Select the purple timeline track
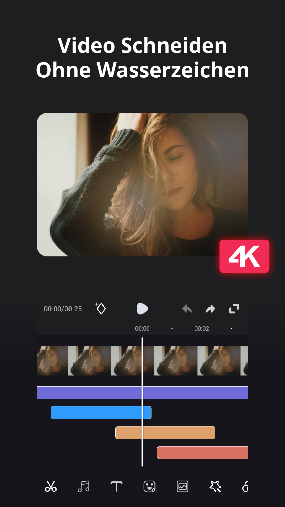This screenshot has height=507, width=285. pos(142,393)
